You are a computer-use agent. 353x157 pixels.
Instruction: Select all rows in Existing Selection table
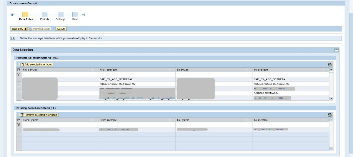[19, 120]
